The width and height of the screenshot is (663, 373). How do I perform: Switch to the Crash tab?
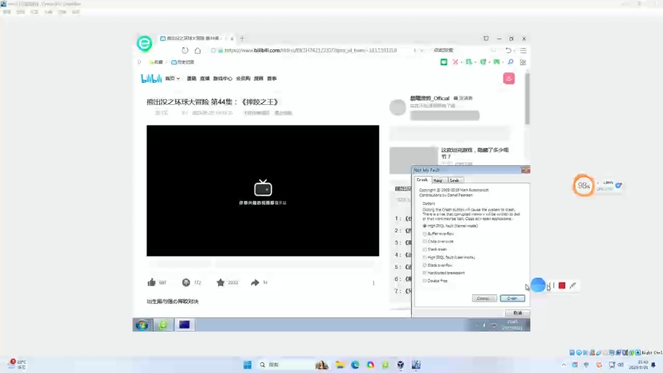(422, 180)
